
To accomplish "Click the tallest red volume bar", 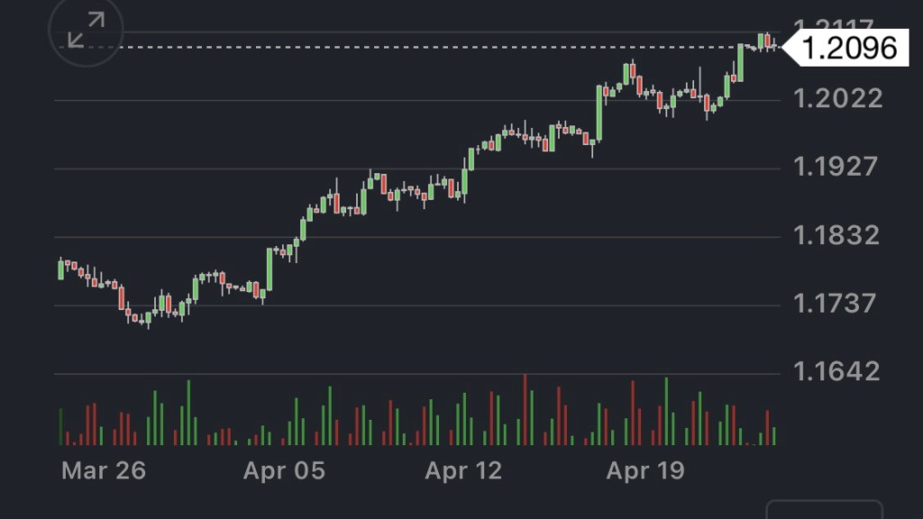I will 525,410.
